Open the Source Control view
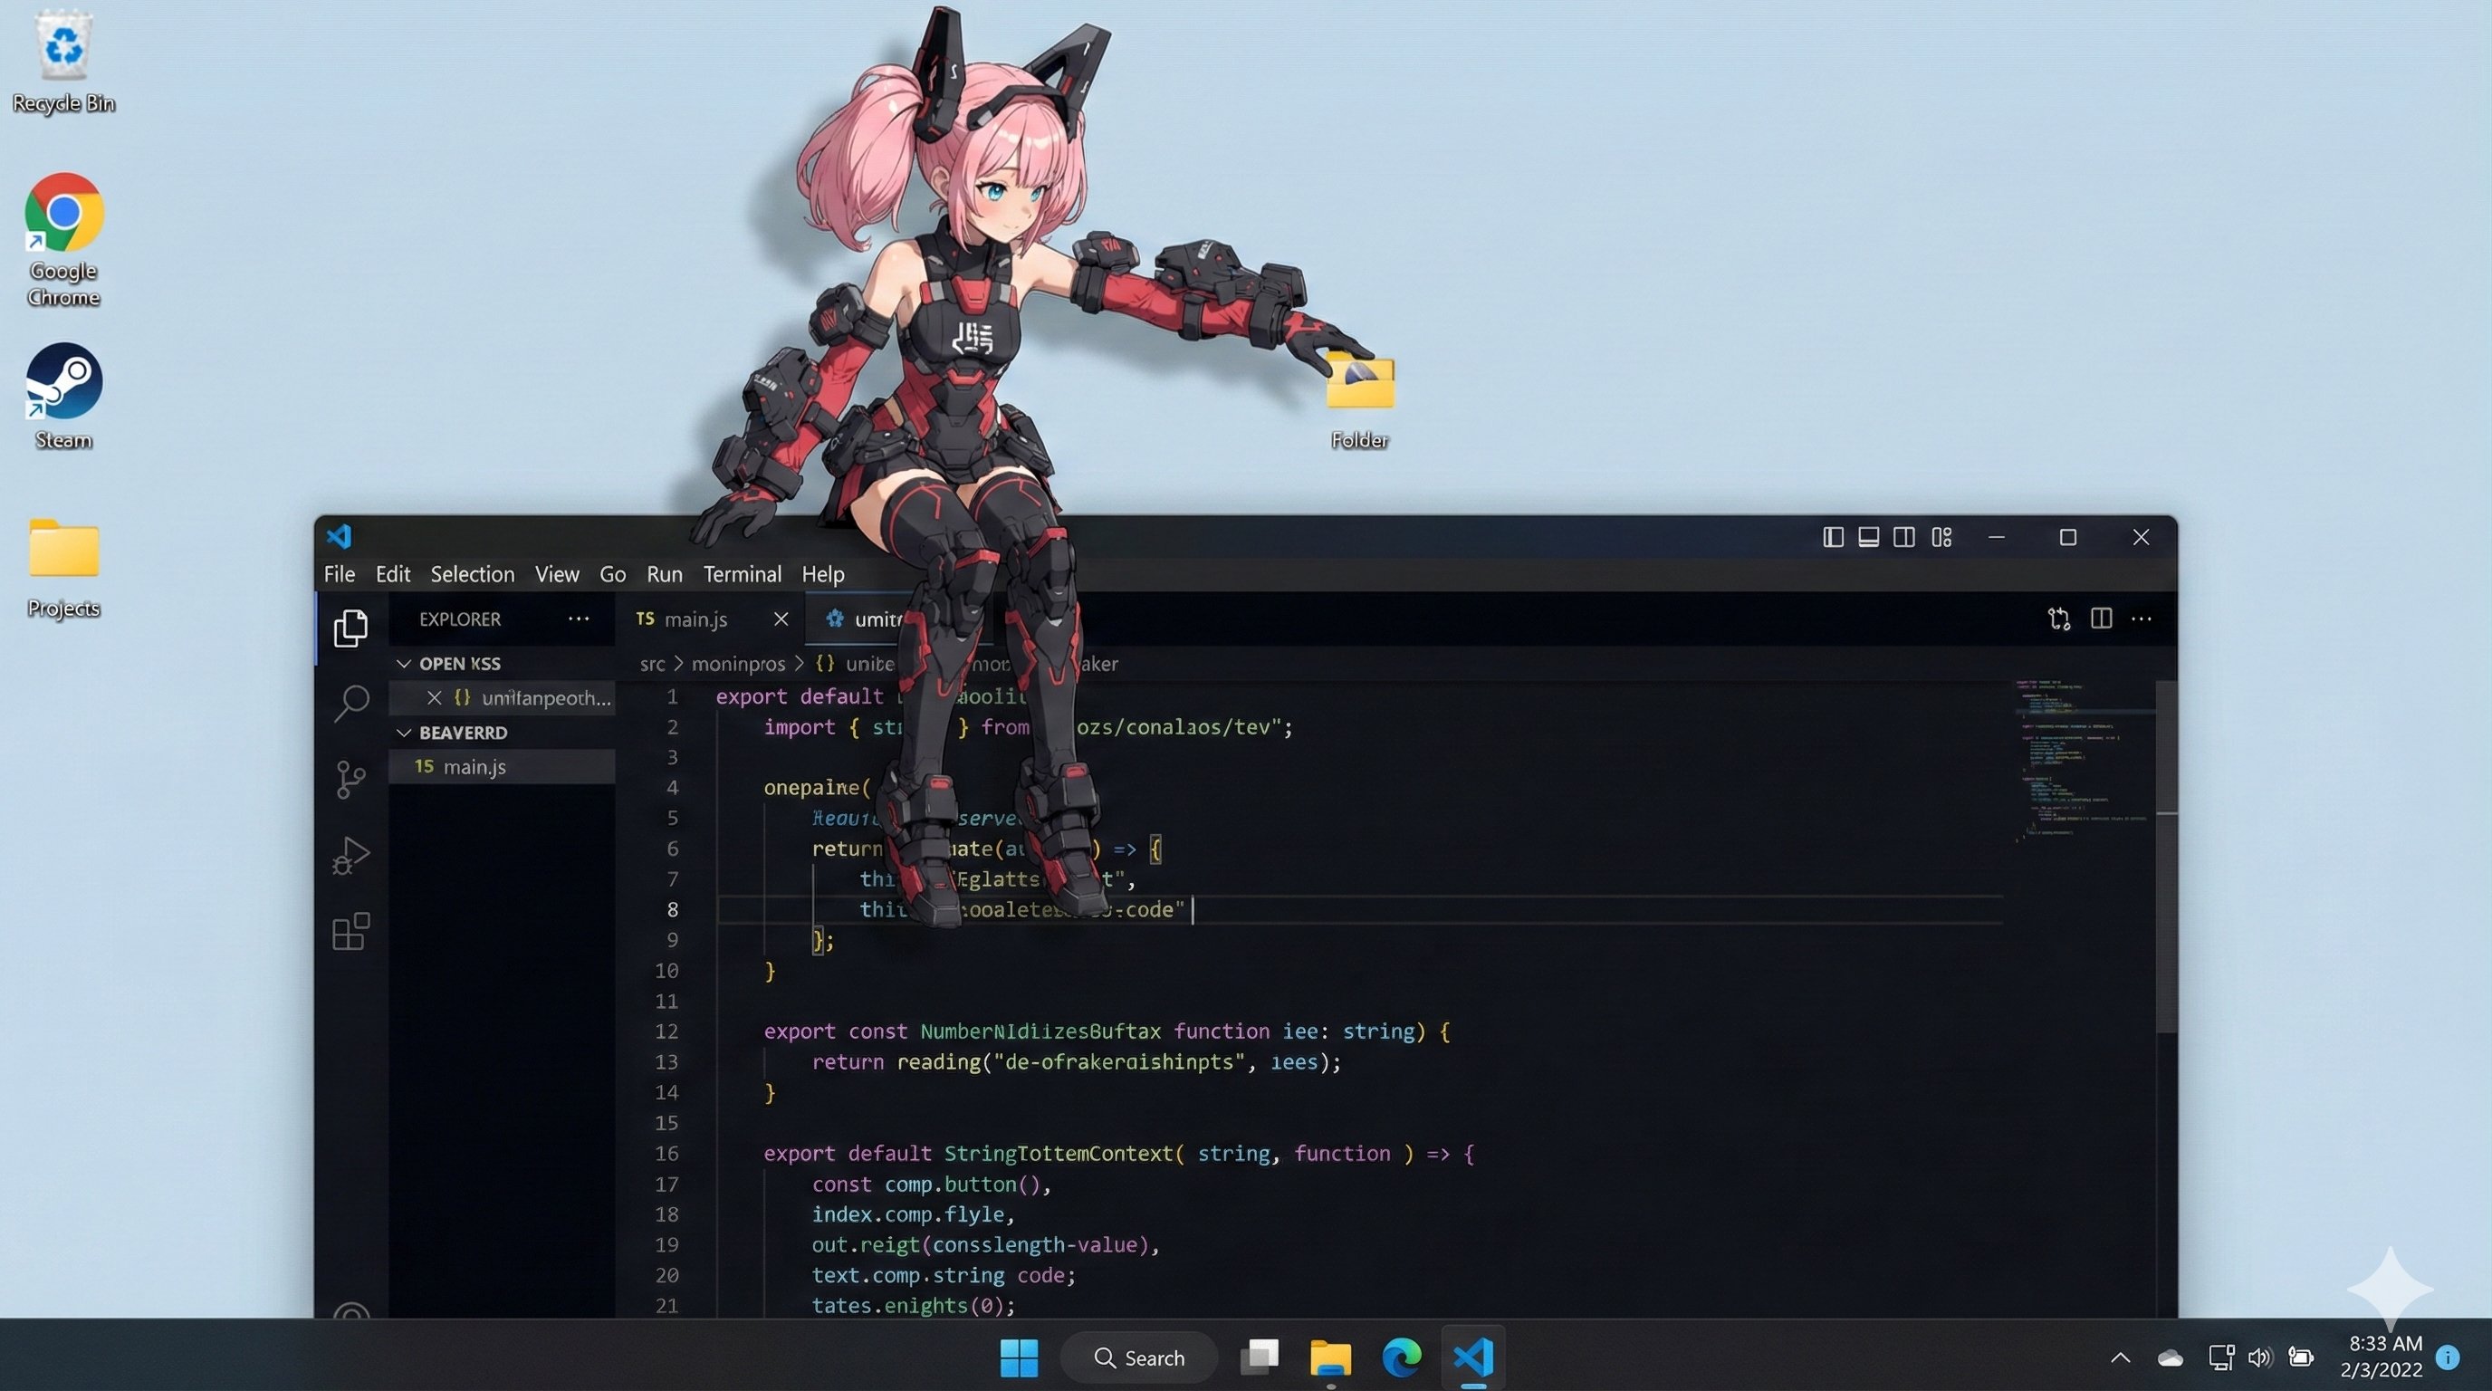The image size is (2492, 1391). coord(350,779)
